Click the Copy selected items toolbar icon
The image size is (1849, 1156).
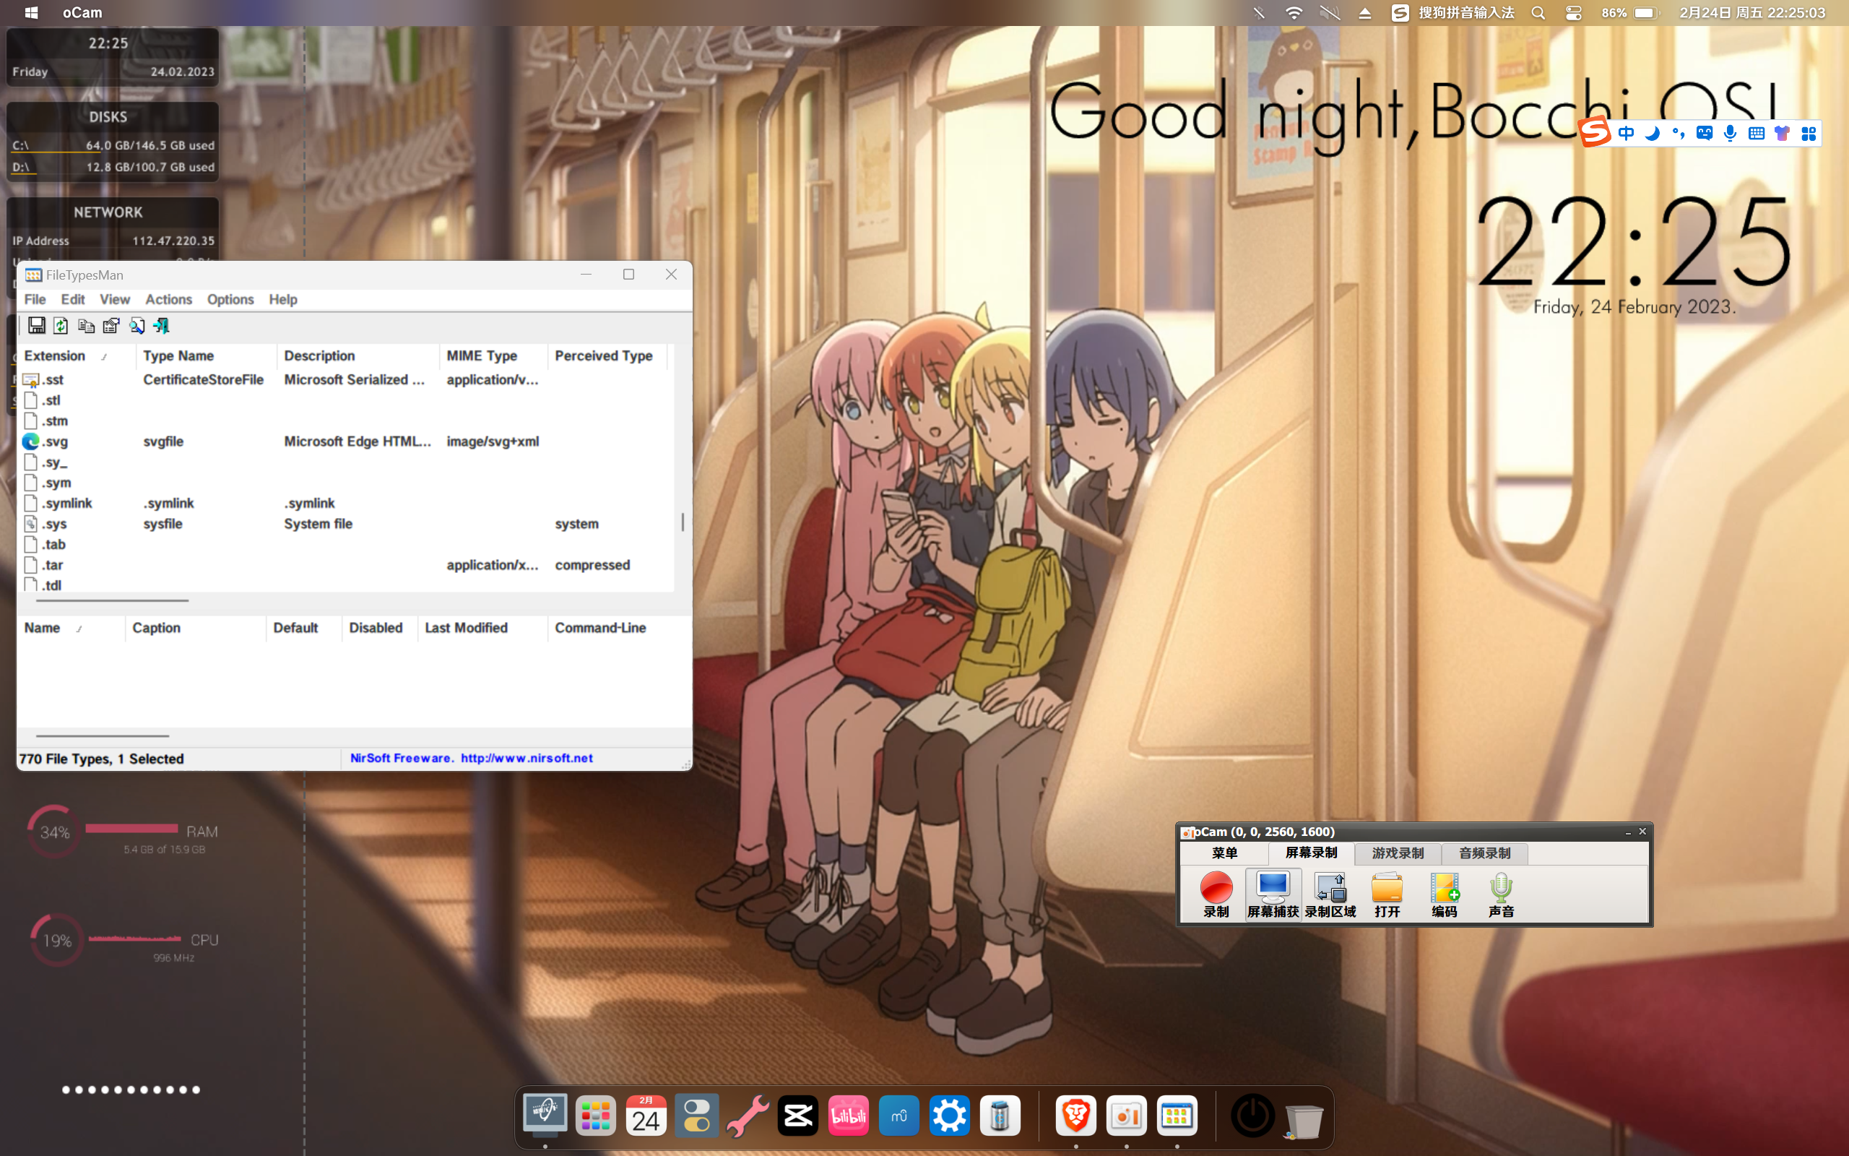pyautogui.click(x=87, y=326)
